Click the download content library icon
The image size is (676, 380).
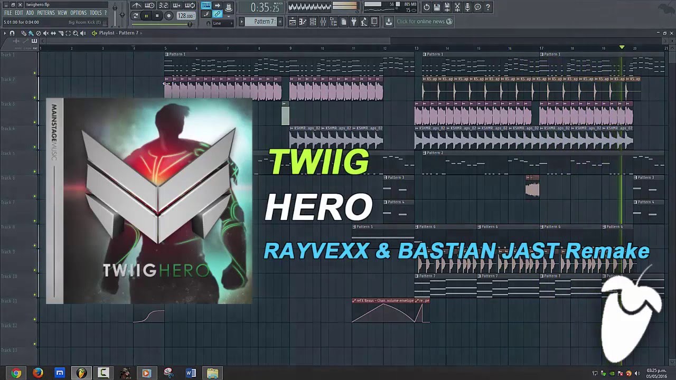(x=389, y=22)
